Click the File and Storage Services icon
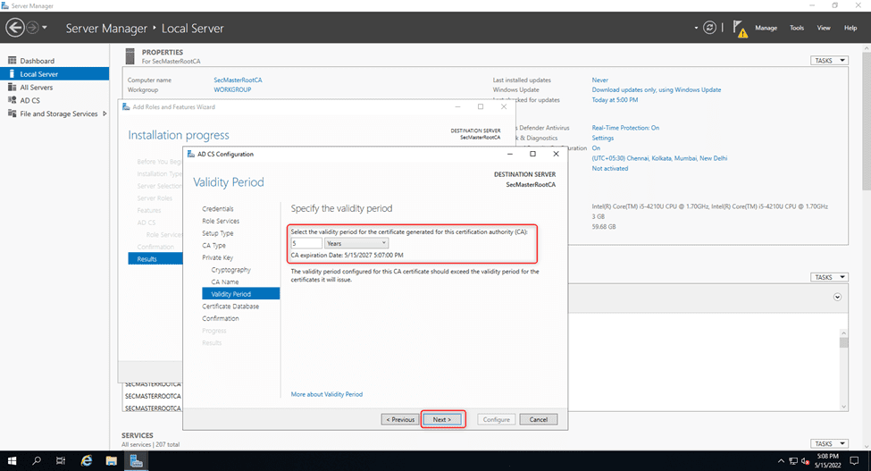The width and height of the screenshot is (871, 471). (x=12, y=114)
